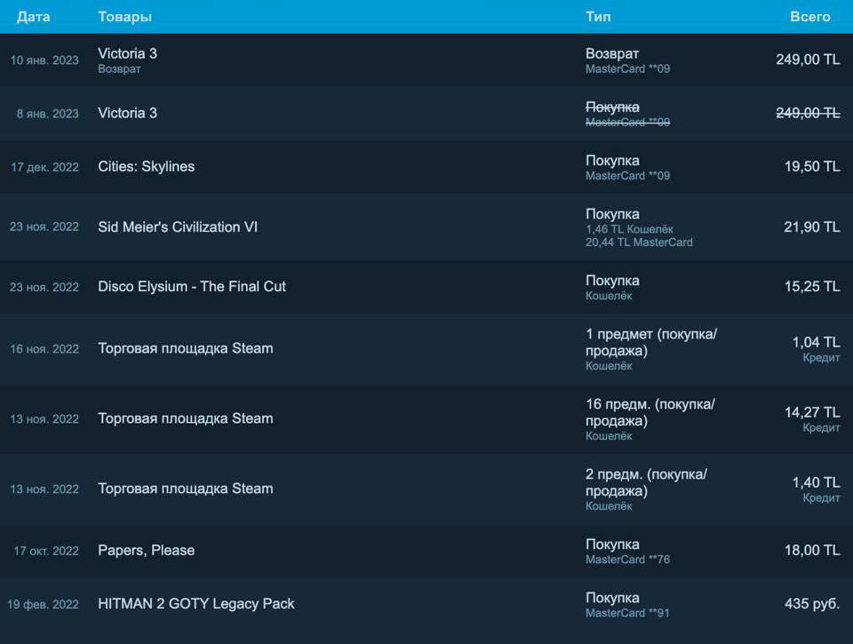Click "Кредит" label under 14,27 TL
853x644 pixels.
coord(821,428)
